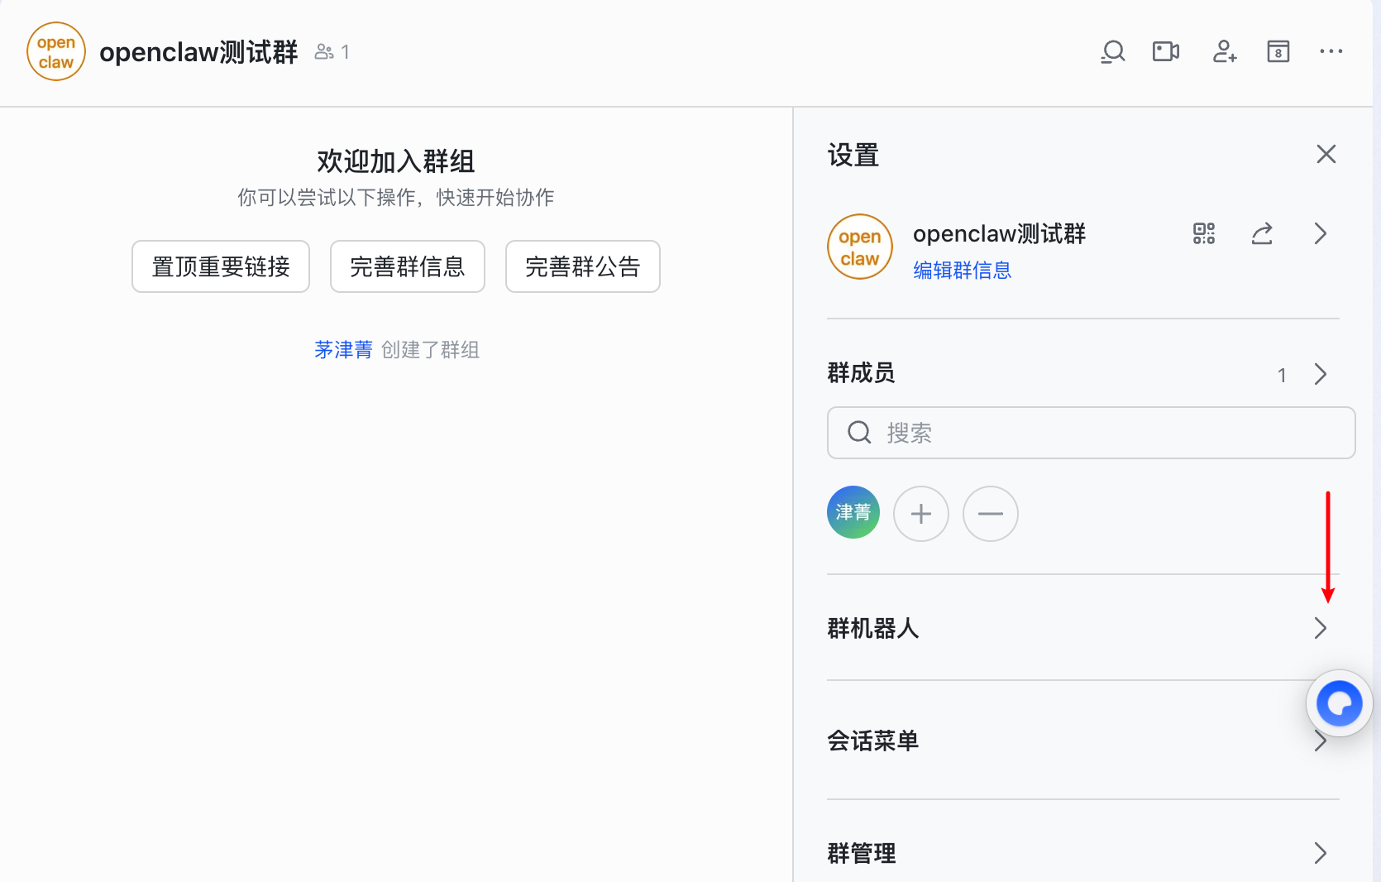Open the 会话菜单 row
The height and width of the screenshot is (882, 1381).
1083,741
